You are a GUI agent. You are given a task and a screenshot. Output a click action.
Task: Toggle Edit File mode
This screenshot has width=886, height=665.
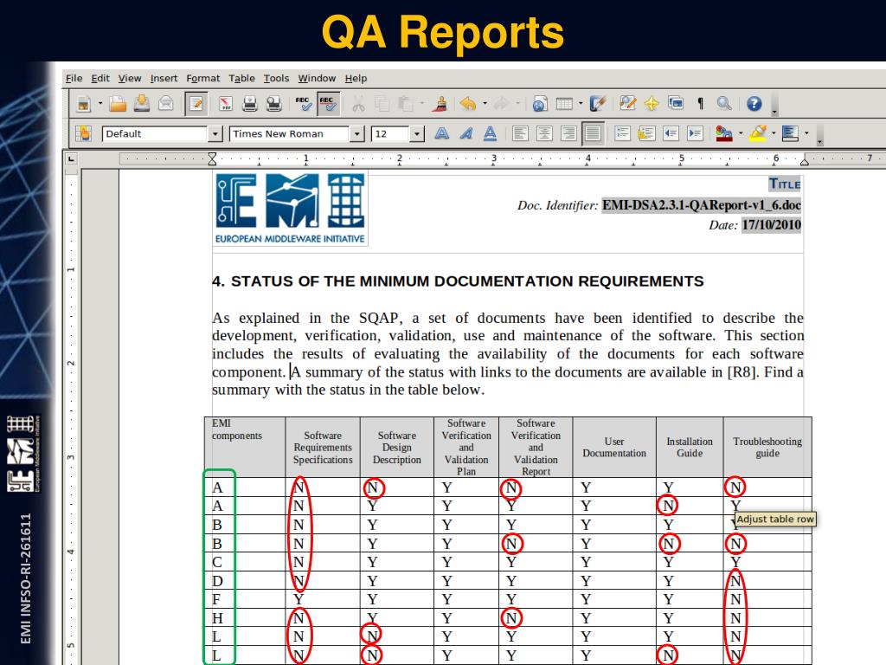196,104
